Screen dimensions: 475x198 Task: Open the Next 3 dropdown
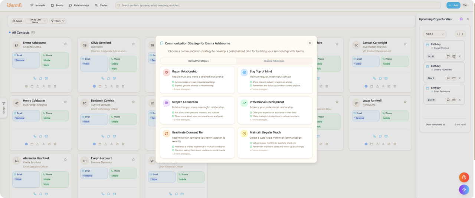(435, 34)
